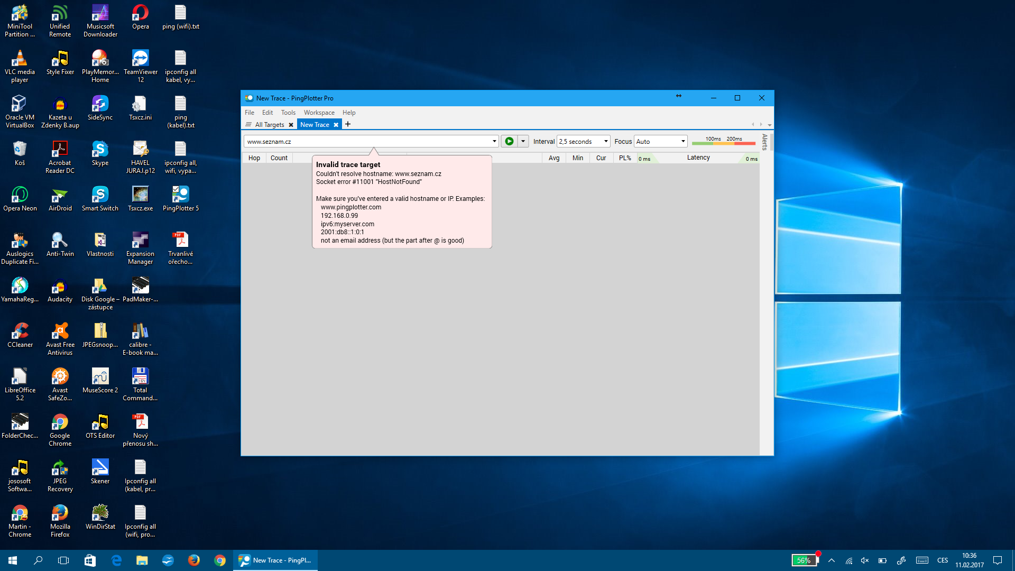Click the latency color scale bar
The width and height of the screenshot is (1015, 571).
723,143
